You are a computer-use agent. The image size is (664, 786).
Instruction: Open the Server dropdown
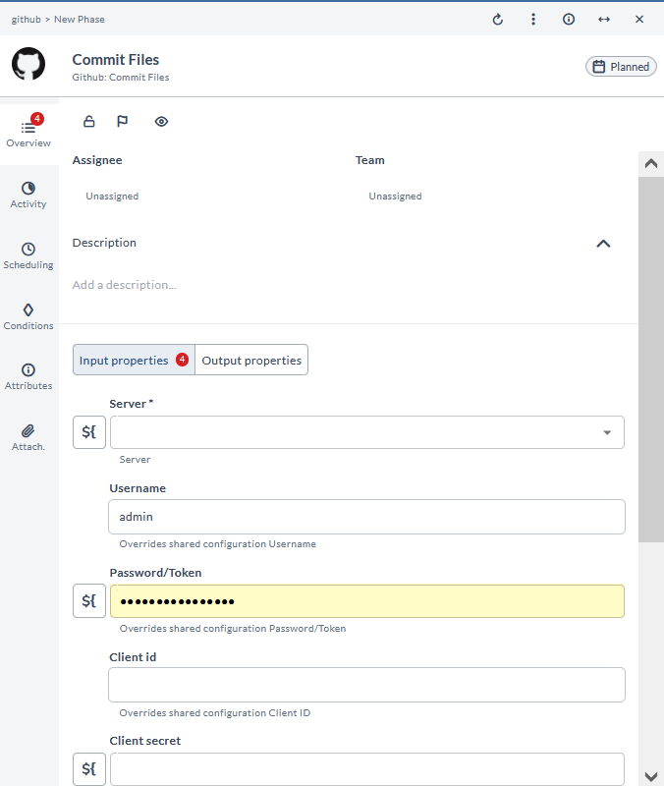[367, 432]
